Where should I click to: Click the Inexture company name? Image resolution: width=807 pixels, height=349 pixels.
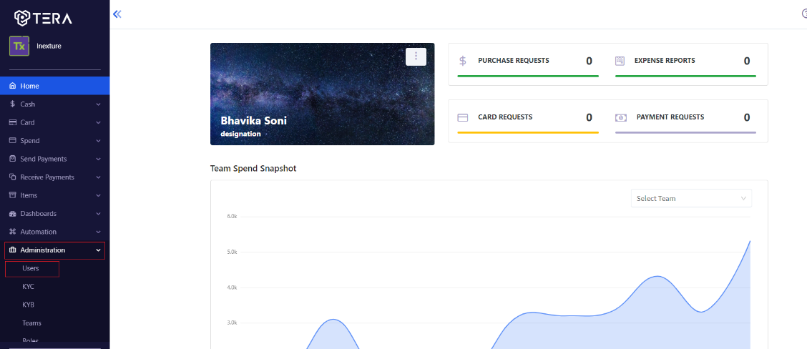[49, 46]
